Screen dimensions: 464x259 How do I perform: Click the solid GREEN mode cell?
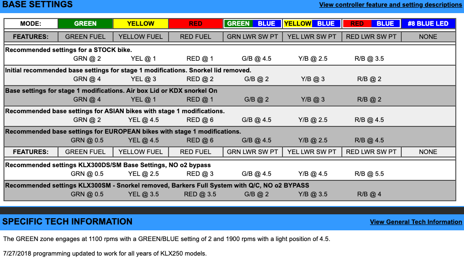point(85,23)
